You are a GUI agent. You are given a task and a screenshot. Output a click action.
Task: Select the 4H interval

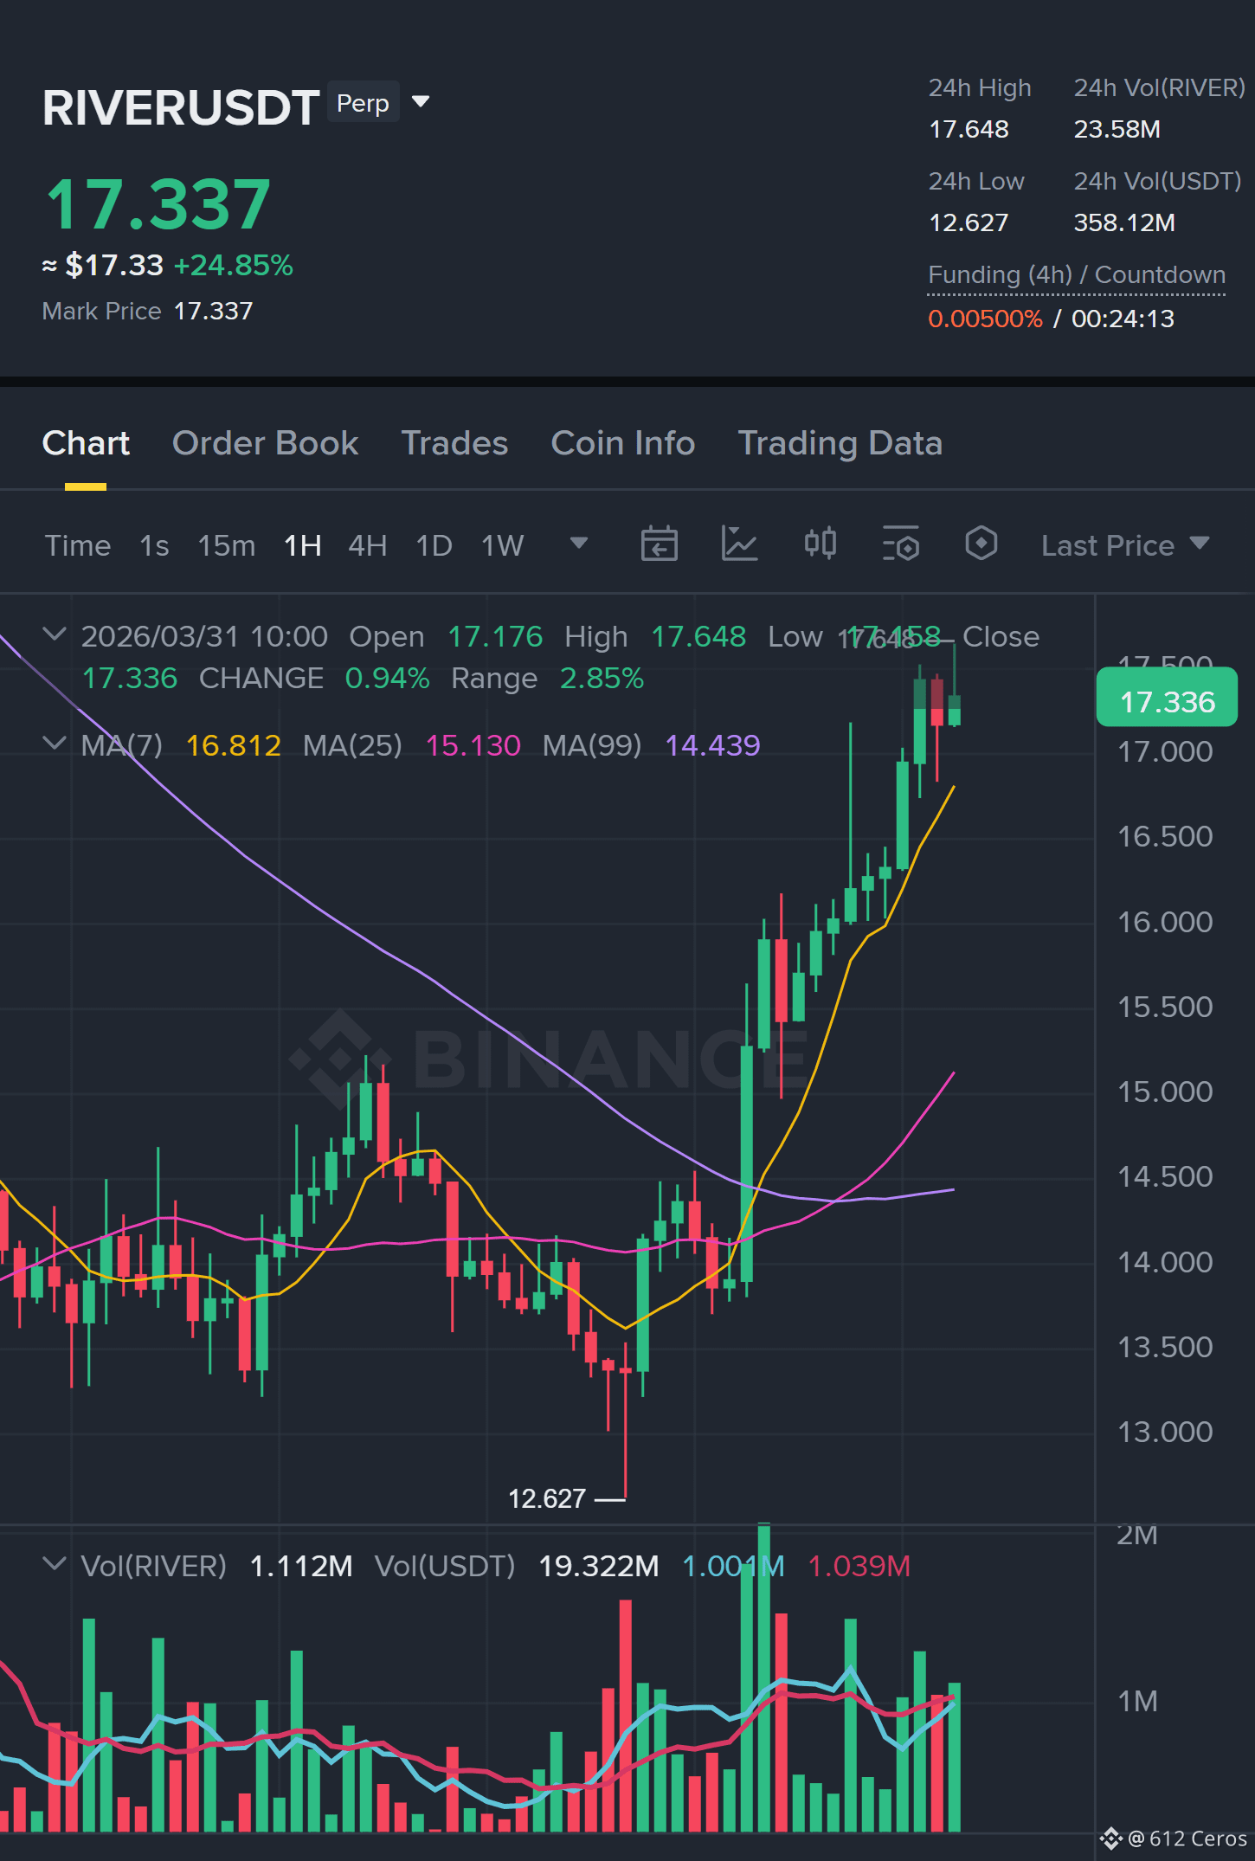(x=367, y=545)
